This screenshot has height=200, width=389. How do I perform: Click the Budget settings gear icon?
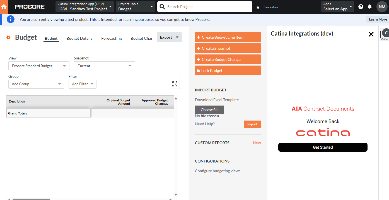click(x=8, y=37)
